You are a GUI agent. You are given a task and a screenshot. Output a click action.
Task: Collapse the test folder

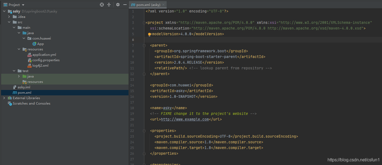(x=14, y=71)
